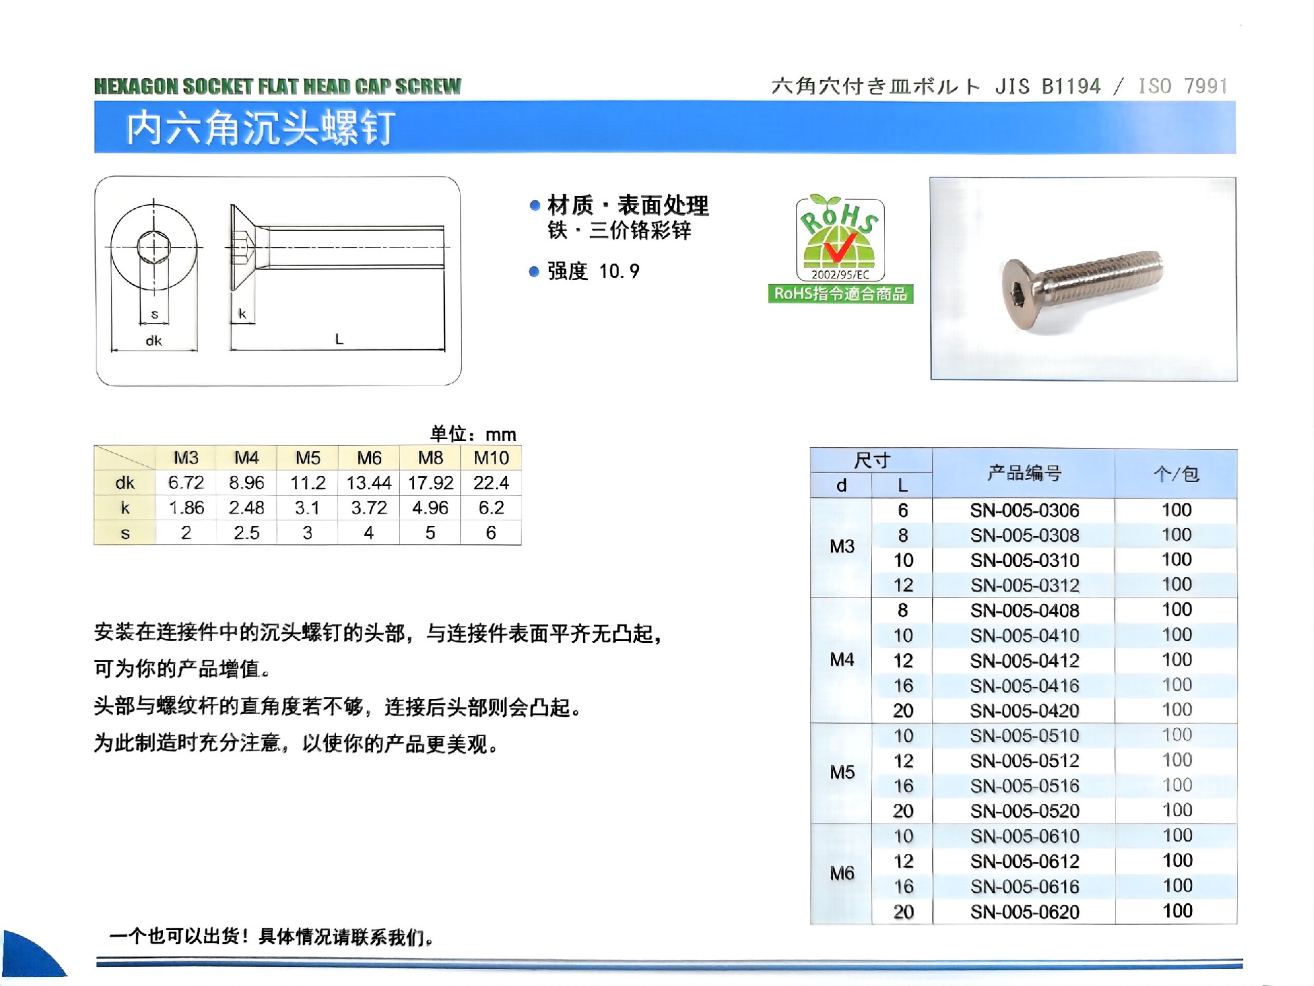Image resolution: width=1314 pixels, height=986 pixels.
Task: Click the HEXAGON SOCKET FLAT HEAD CAP SCREW heading
Action: [x=278, y=86]
